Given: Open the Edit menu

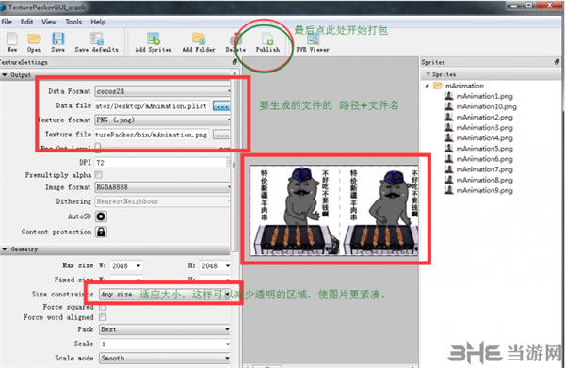Looking at the screenshot, I should (x=26, y=22).
